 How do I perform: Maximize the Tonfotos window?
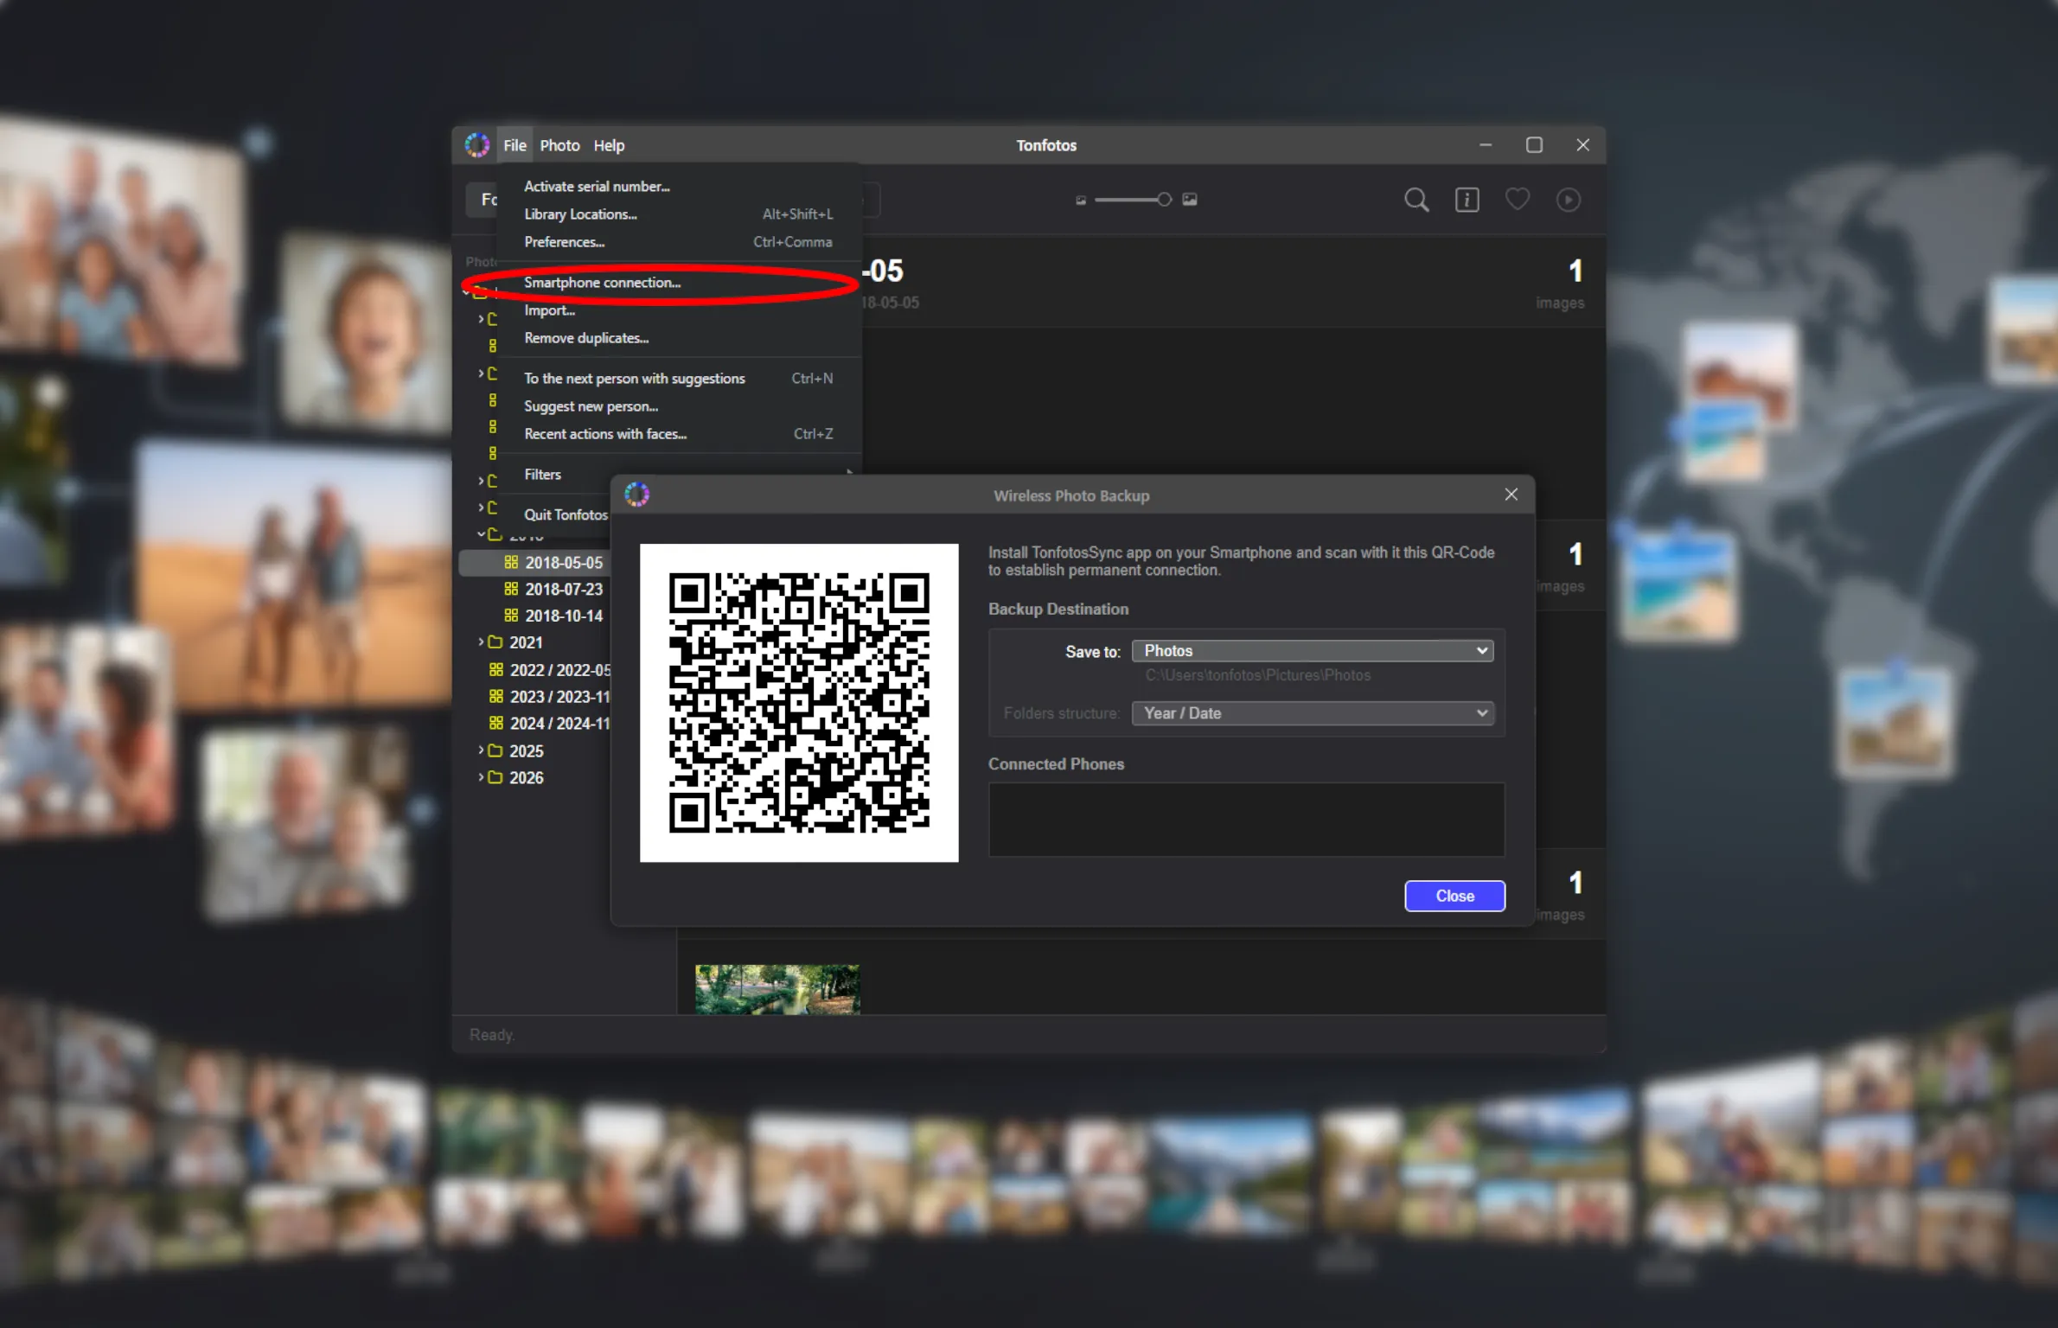1534,145
